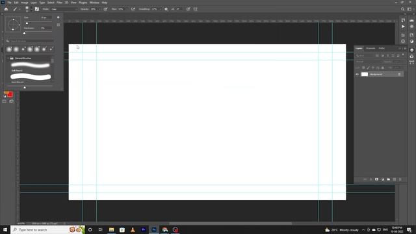Adjust the brush thumbnail size slider

[x=25, y=87]
